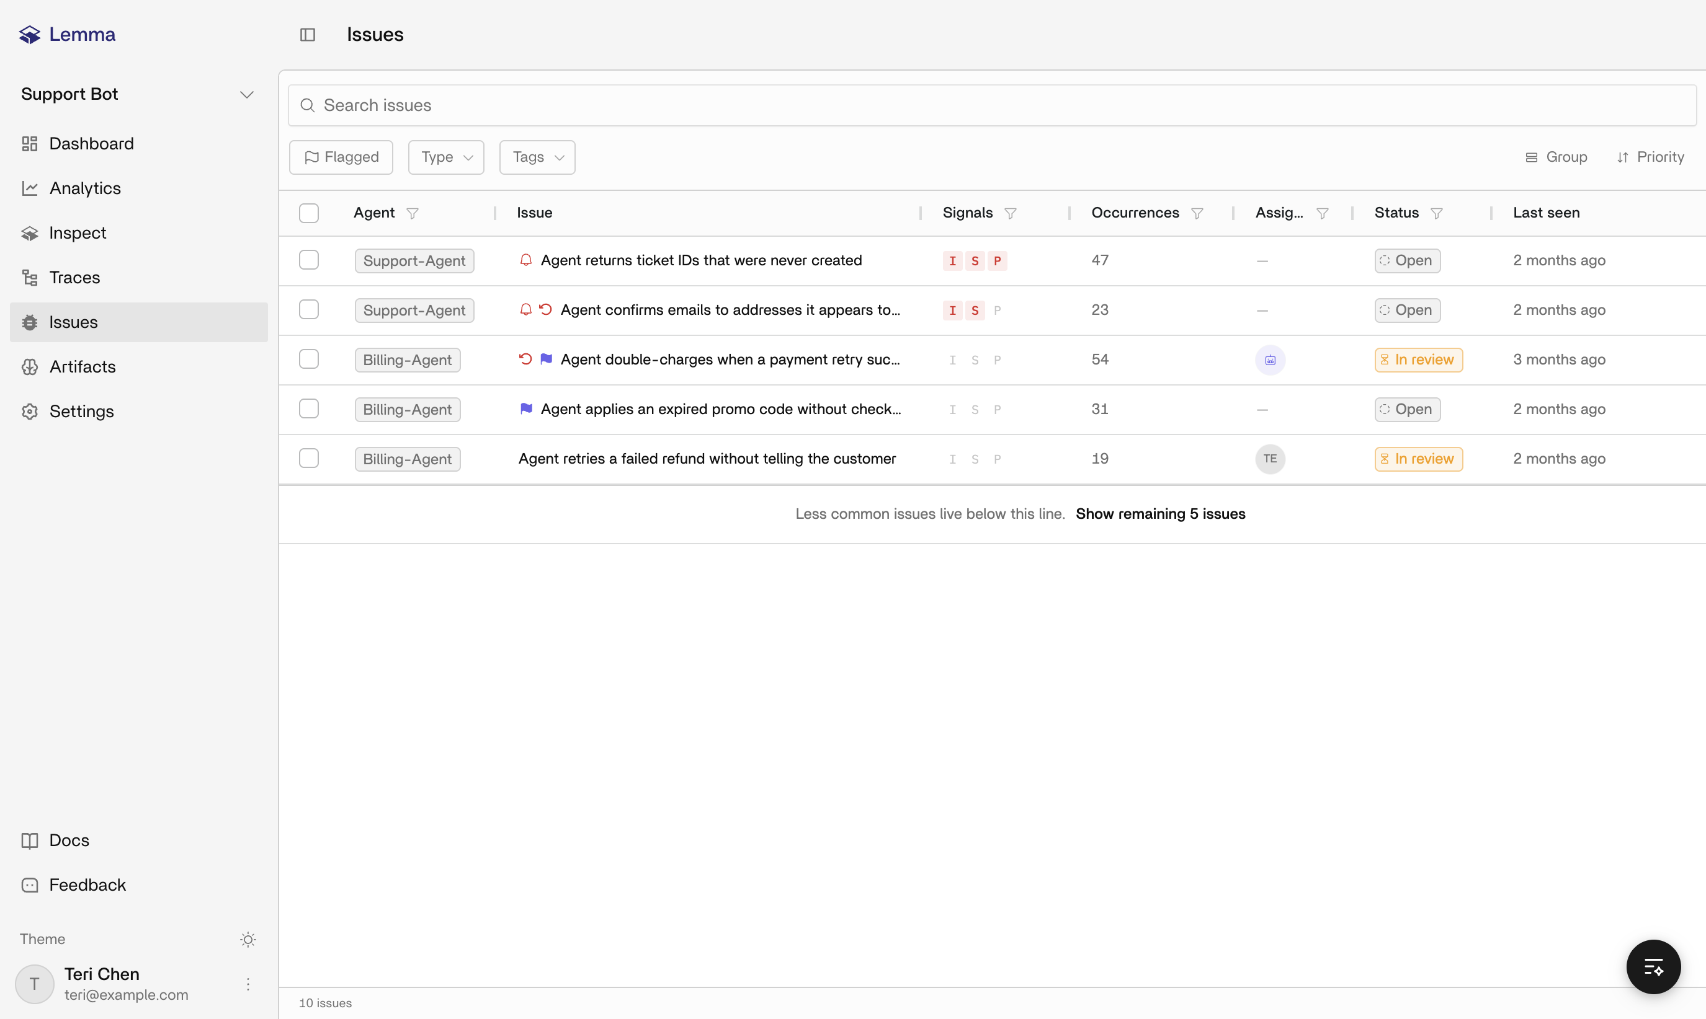Click TE assignee avatar on refund row
This screenshot has width=1706, height=1019.
click(x=1270, y=459)
